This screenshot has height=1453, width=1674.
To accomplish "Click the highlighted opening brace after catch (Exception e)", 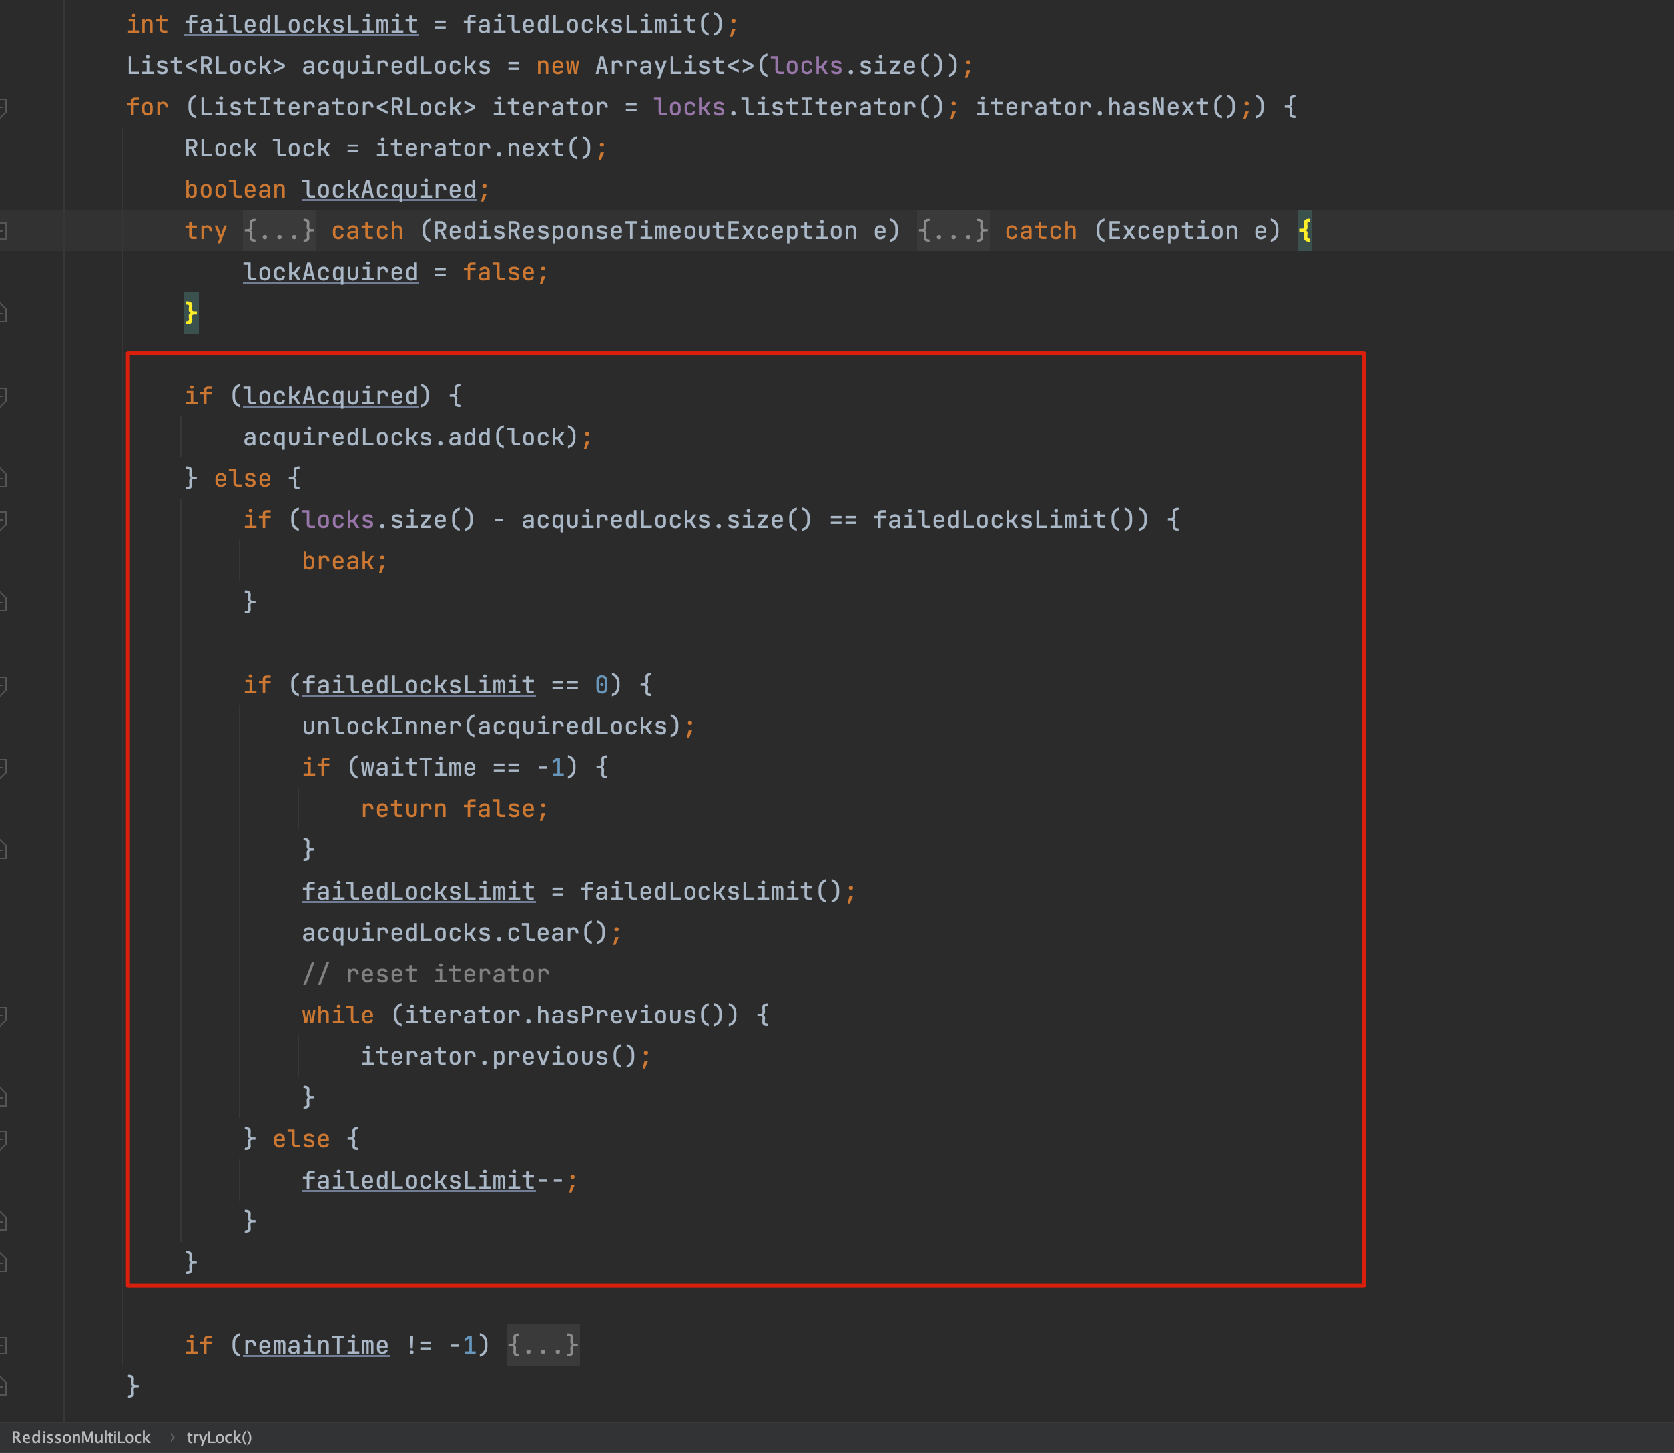I will coord(1304,231).
